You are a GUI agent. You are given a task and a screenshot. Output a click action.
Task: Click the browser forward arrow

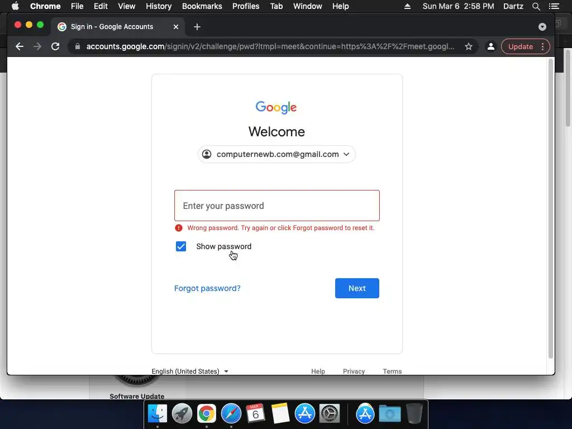[37, 46]
